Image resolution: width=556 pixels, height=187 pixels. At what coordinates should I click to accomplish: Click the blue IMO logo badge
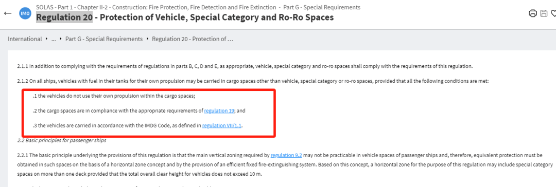[x=25, y=13]
